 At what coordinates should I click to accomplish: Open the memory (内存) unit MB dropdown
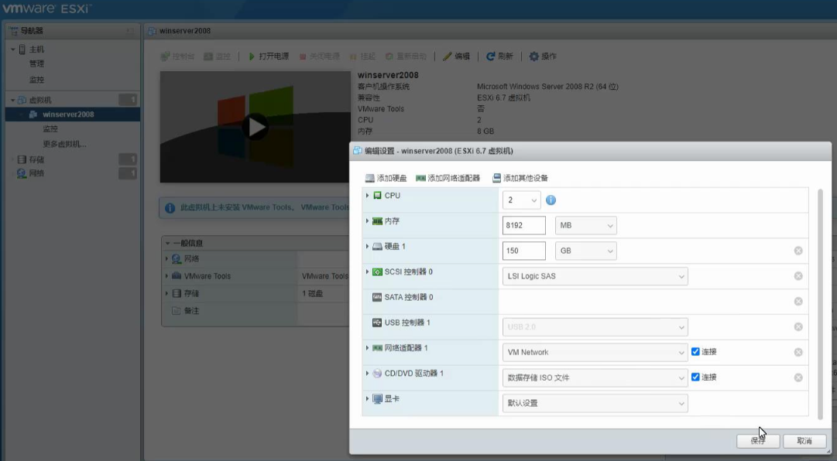coord(585,225)
